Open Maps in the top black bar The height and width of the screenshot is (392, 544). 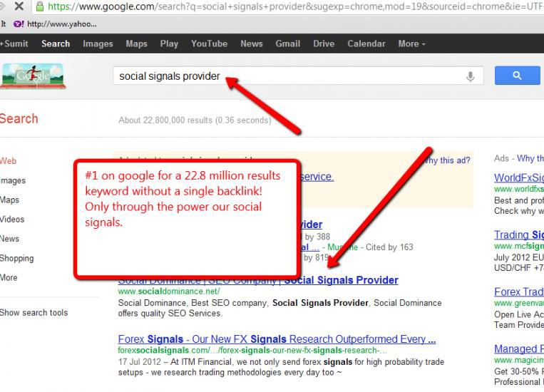tap(136, 43)
